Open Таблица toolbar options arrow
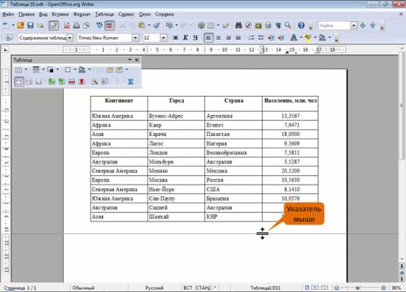406x292 pixels. (x=130, y=59)
